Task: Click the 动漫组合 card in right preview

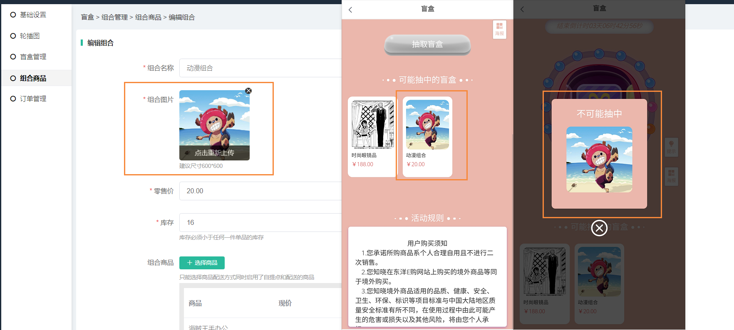Action: point(599,283)
